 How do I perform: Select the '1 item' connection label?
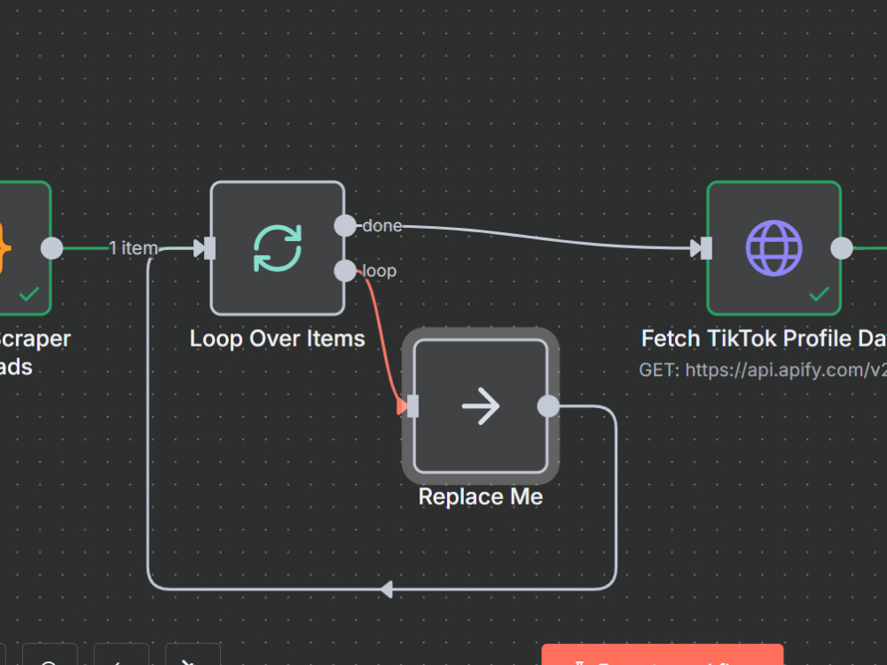pyautogui.click(x=134, y=248)
